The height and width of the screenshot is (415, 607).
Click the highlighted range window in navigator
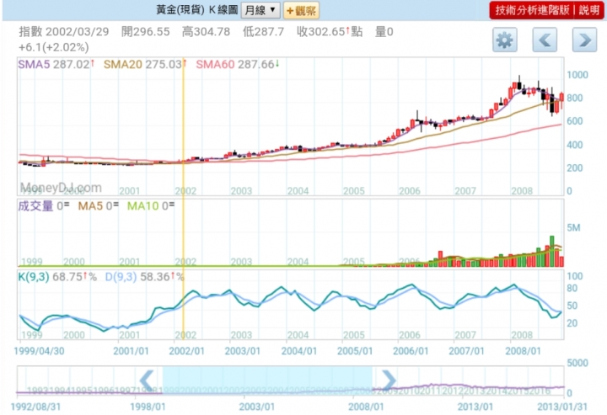coord(267,380)
